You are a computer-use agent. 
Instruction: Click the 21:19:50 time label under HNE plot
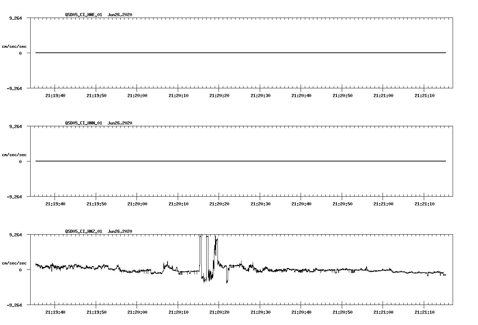pyautogui.click(x=96, y=96)
